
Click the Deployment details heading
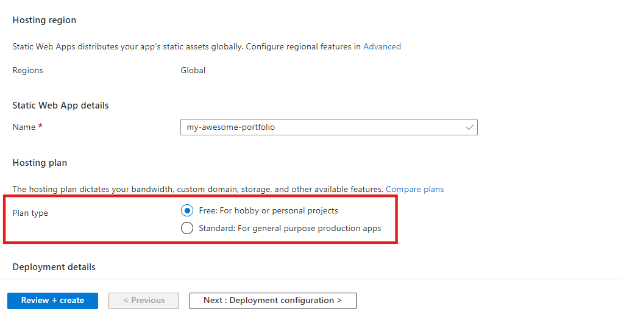[54, 267]
